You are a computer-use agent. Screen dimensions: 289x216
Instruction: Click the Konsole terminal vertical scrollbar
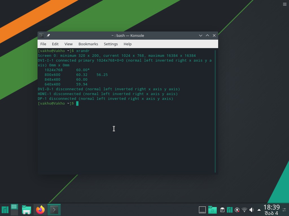(215, 111)
